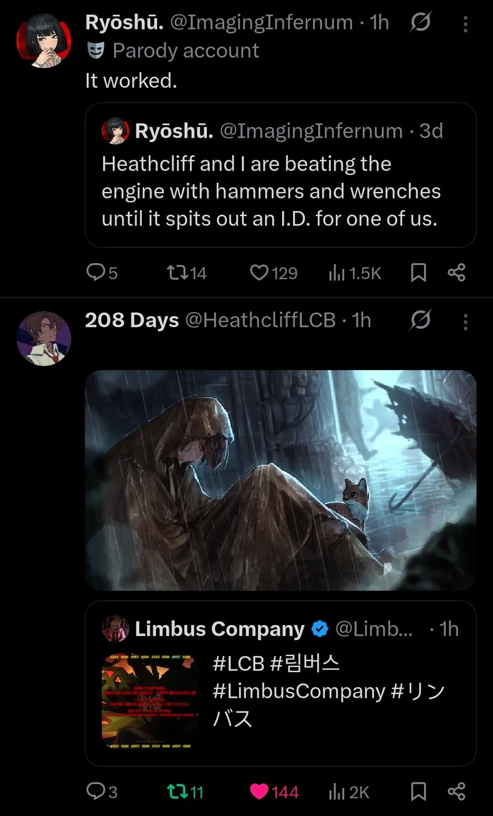
Task: Open the rainy hooded figure artwork image
Action: coord(280,480)
